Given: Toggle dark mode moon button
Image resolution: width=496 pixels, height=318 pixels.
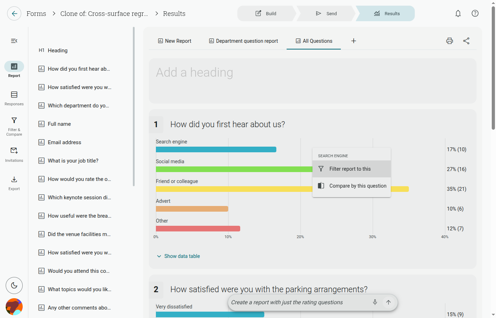Looking at the screenshot, I should 14,285.
